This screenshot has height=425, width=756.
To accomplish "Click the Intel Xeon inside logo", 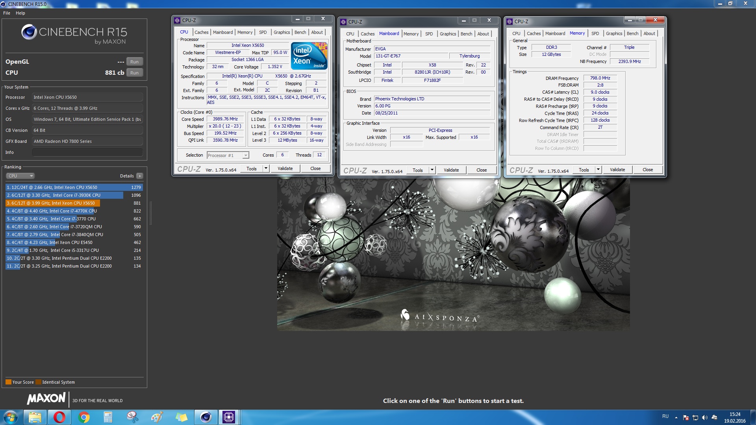I will 309,56.
